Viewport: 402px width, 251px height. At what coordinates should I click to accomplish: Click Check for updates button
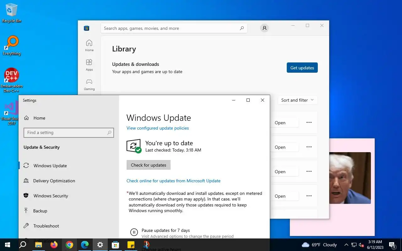[149, 165]
